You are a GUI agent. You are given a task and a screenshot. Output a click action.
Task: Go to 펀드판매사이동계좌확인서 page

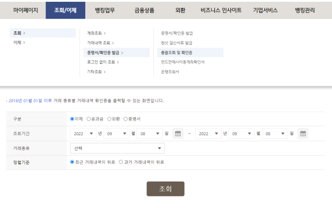pyautogui.click(x=182, y=62)
